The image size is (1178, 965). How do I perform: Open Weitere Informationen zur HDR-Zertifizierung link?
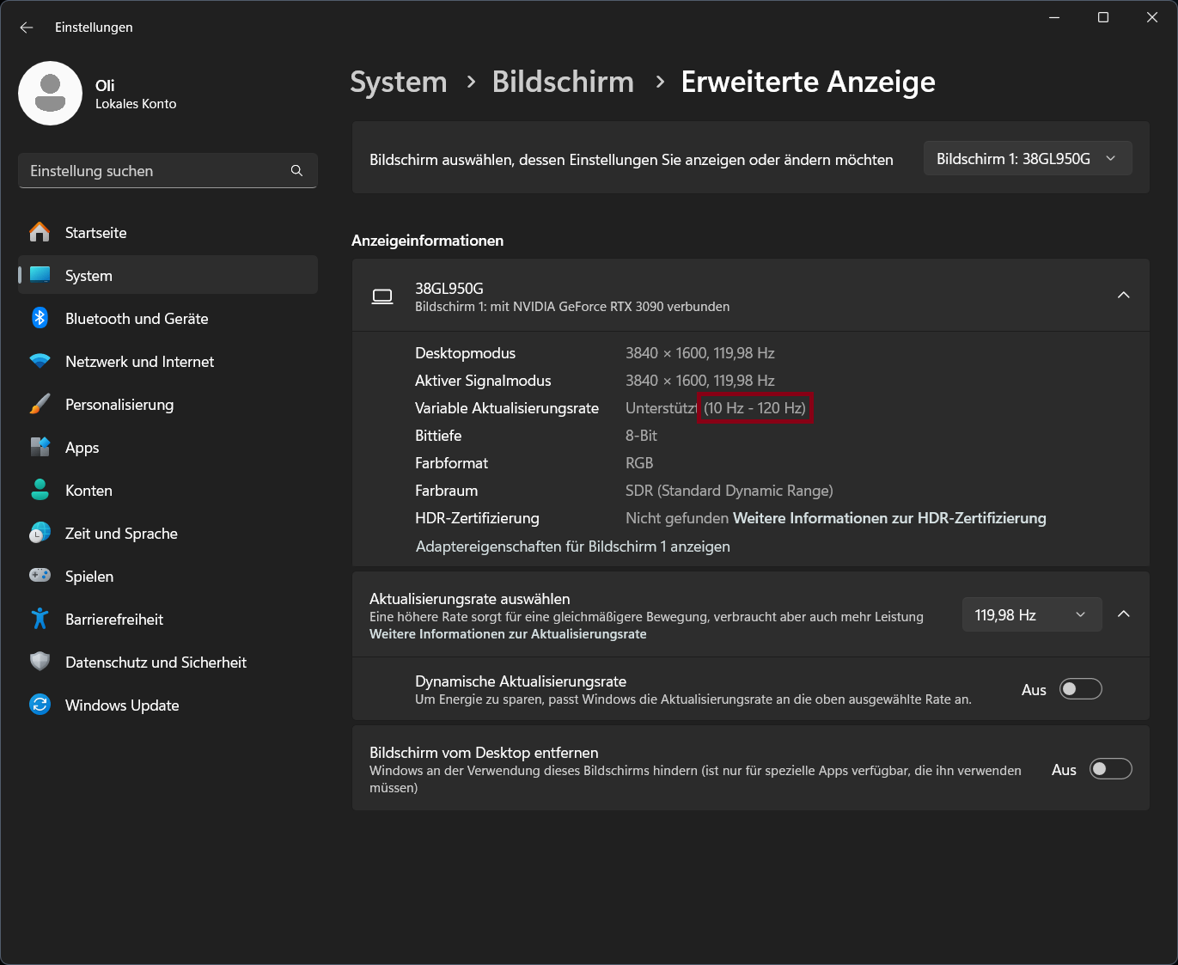889,518
